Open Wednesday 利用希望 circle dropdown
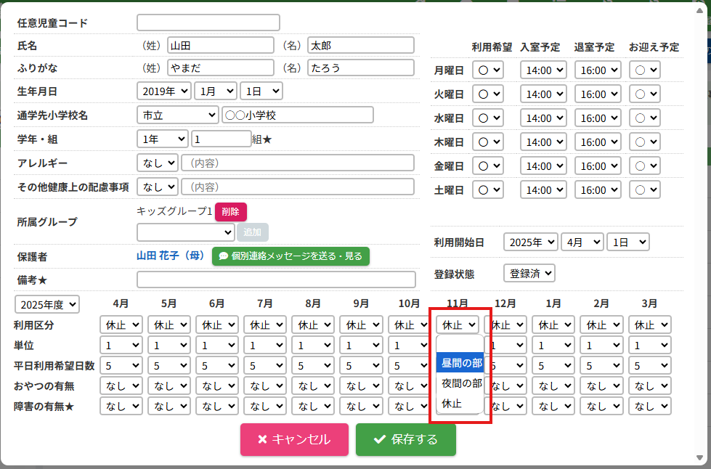 pyautogui.click(x=487, y=118)
